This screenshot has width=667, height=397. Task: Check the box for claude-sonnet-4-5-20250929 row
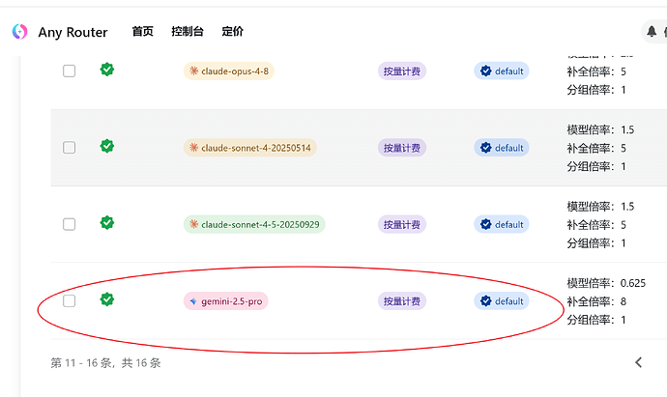[x=70, y=224]
